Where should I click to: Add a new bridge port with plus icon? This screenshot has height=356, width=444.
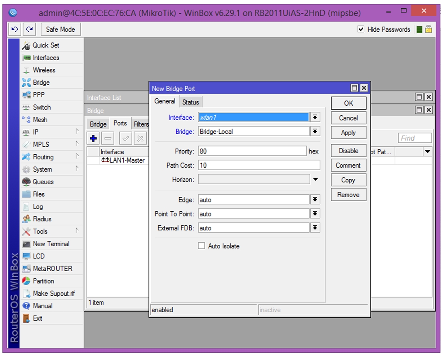click(93, 139)
